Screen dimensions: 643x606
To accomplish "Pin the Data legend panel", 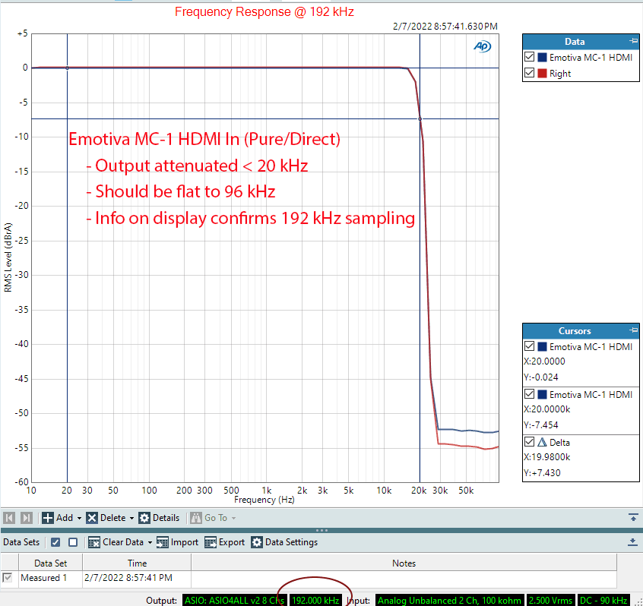I will point(634,40).
